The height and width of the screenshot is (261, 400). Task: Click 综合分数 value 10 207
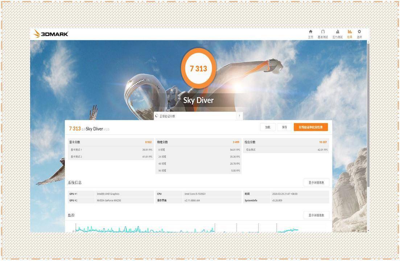(x=323, y=142)
